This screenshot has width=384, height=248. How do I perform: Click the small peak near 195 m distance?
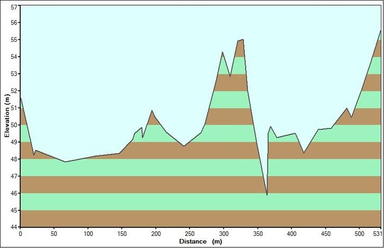152,111
